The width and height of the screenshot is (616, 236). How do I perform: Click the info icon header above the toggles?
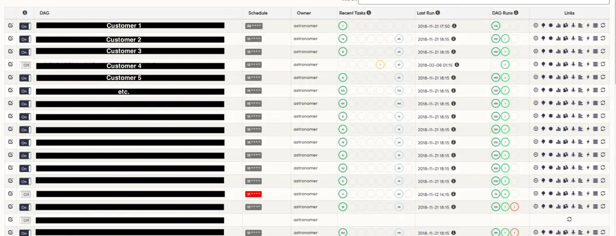pos(25,13)
